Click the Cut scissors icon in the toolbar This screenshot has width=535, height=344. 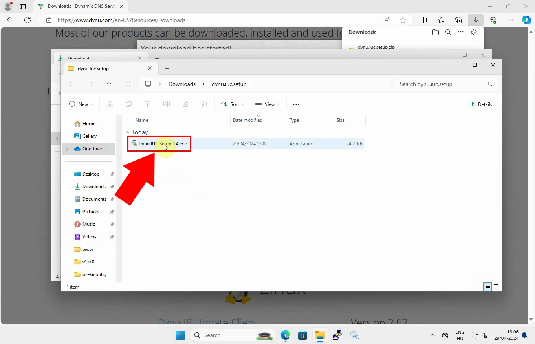[x=110, y=104]
